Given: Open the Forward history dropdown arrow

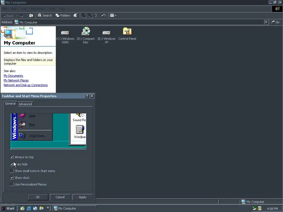Looking at the screenshot, I should click(x=27, y=16).
